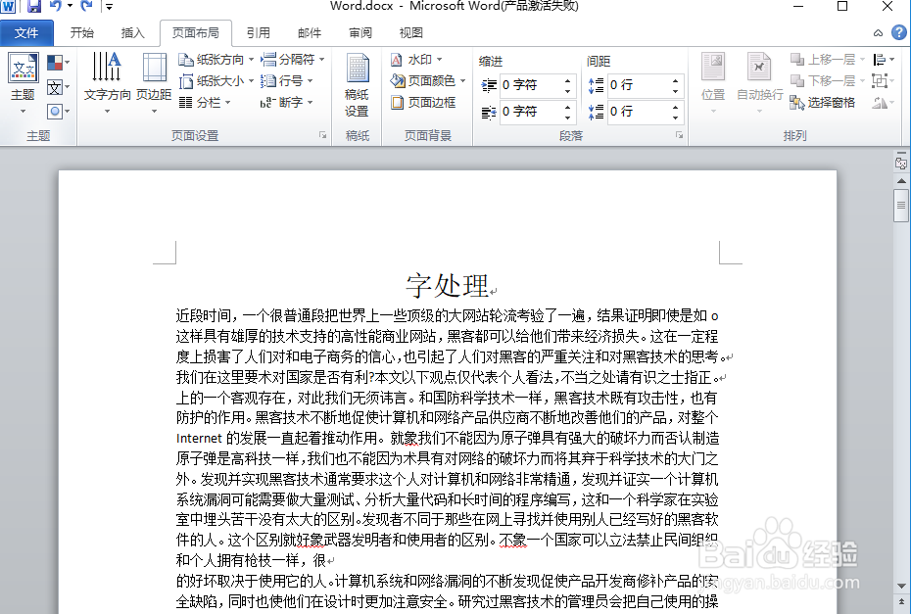Open theme colors dropdown
Screen dimensions: 911x614
tap(58, 62)
